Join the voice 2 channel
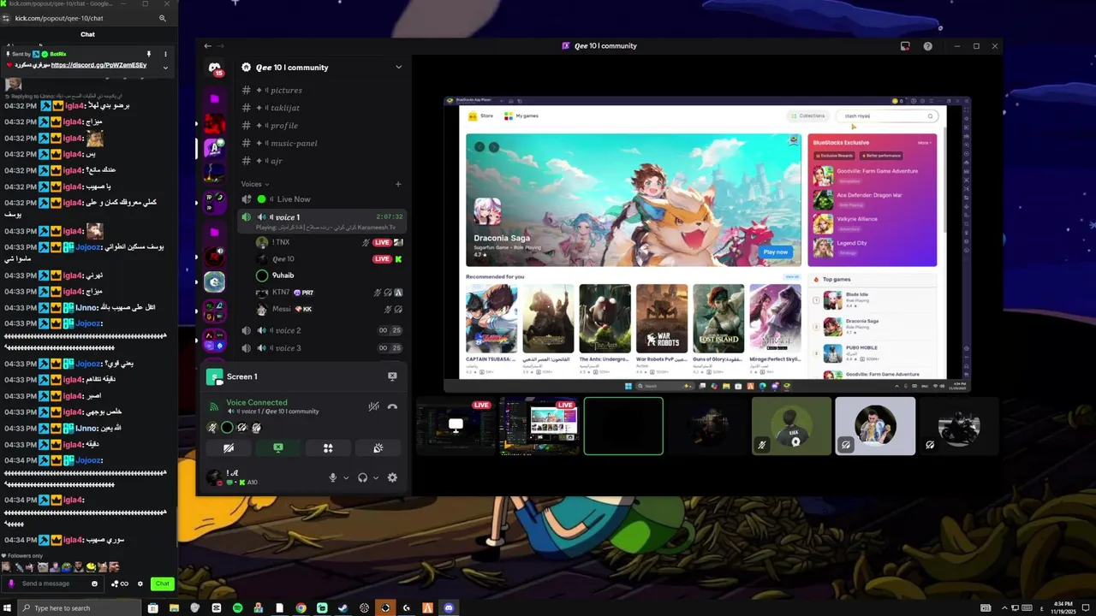The image size is (1096, 616). click(x=322, y=330)
